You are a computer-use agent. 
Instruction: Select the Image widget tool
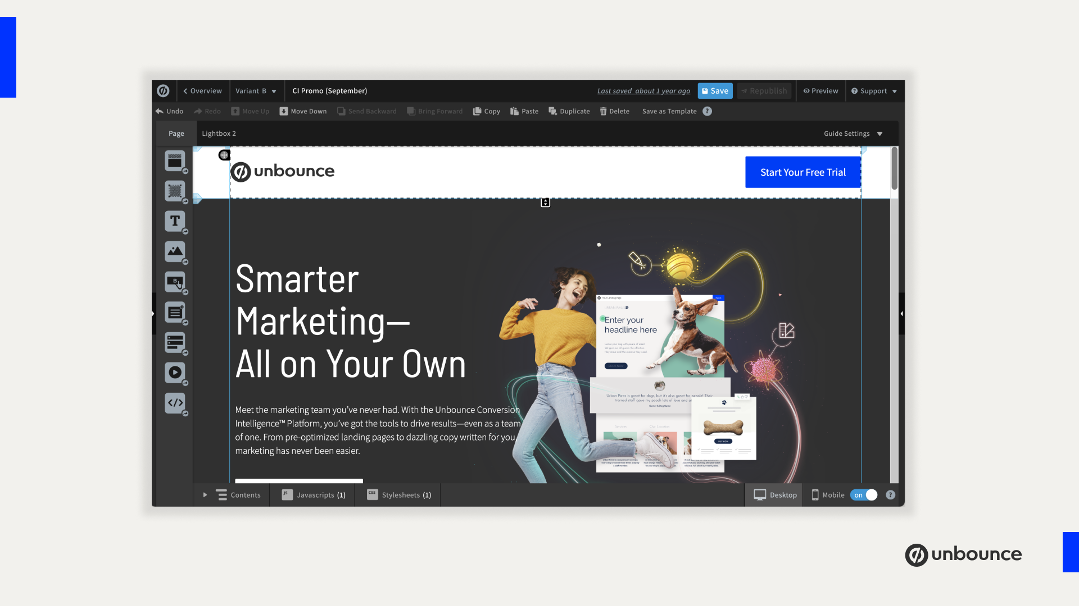pos(175,251)
